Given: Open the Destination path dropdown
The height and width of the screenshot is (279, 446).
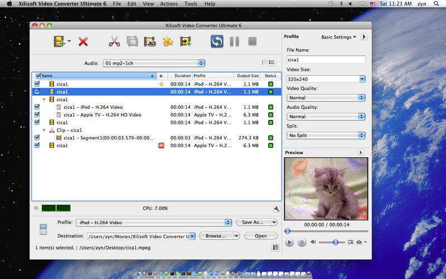Looking at the screenshot, I should click(192, 236).
